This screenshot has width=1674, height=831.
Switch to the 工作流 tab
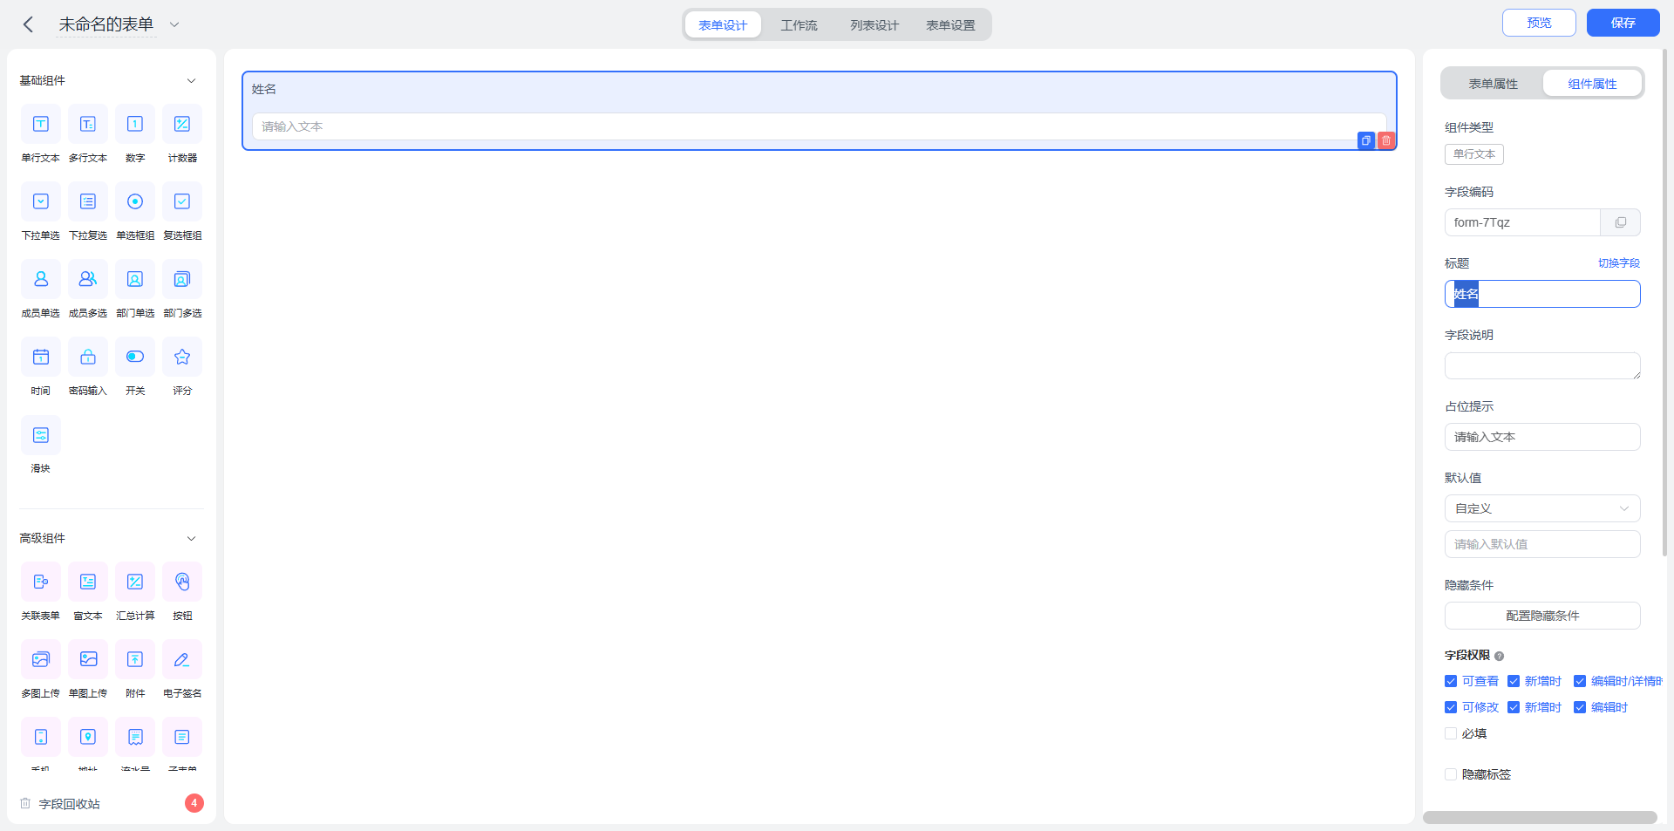click(x=799, y=25)
